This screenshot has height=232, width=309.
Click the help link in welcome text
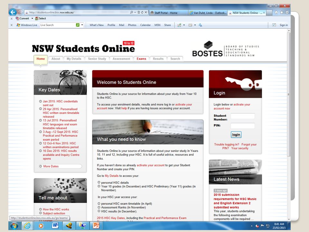(124, 108)
